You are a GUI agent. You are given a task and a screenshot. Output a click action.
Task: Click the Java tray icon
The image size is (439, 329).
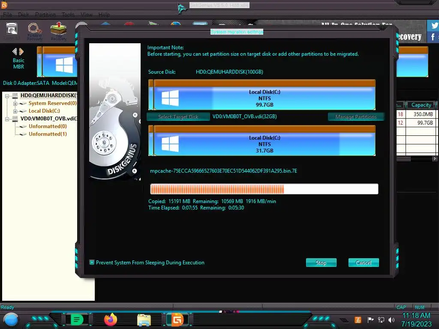(358, 320)
